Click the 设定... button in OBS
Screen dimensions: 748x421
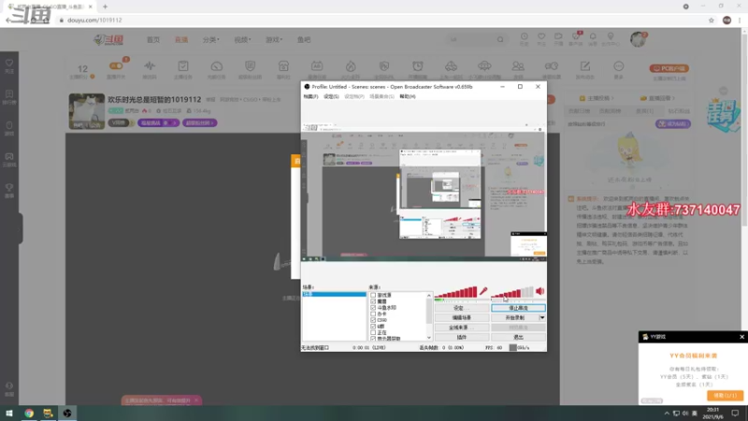click(461, 308)
